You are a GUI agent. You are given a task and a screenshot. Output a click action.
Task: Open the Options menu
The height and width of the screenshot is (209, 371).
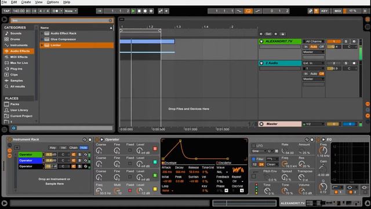(53, 2)
